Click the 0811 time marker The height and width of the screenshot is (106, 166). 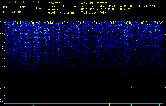tap(18, 23)
